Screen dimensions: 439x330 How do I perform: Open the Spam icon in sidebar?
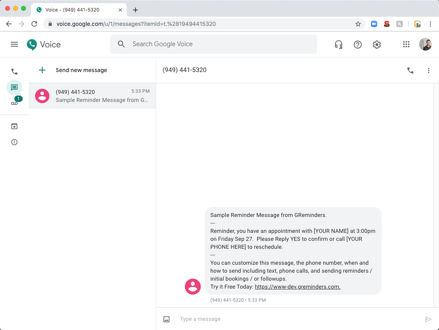click(14, 142)
